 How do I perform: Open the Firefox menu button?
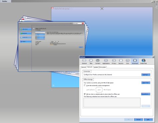(5, 1)
